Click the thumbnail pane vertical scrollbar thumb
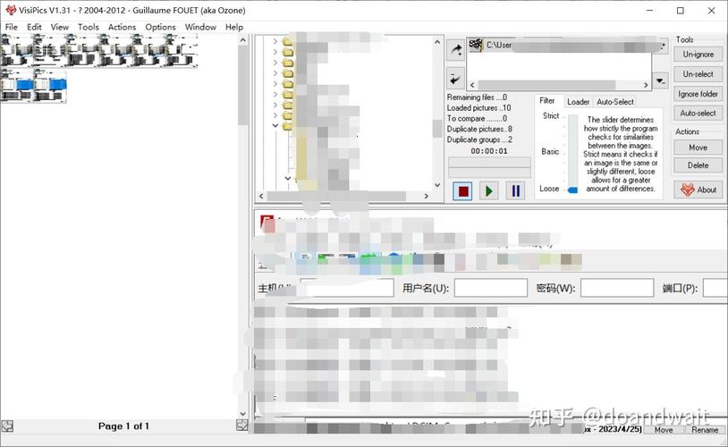Image resolution: width=728 pixels, height=447 pixels. pyautogui.click(x=243, y=86)
